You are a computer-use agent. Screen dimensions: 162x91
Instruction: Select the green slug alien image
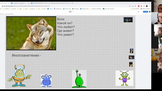click(79, 79)
